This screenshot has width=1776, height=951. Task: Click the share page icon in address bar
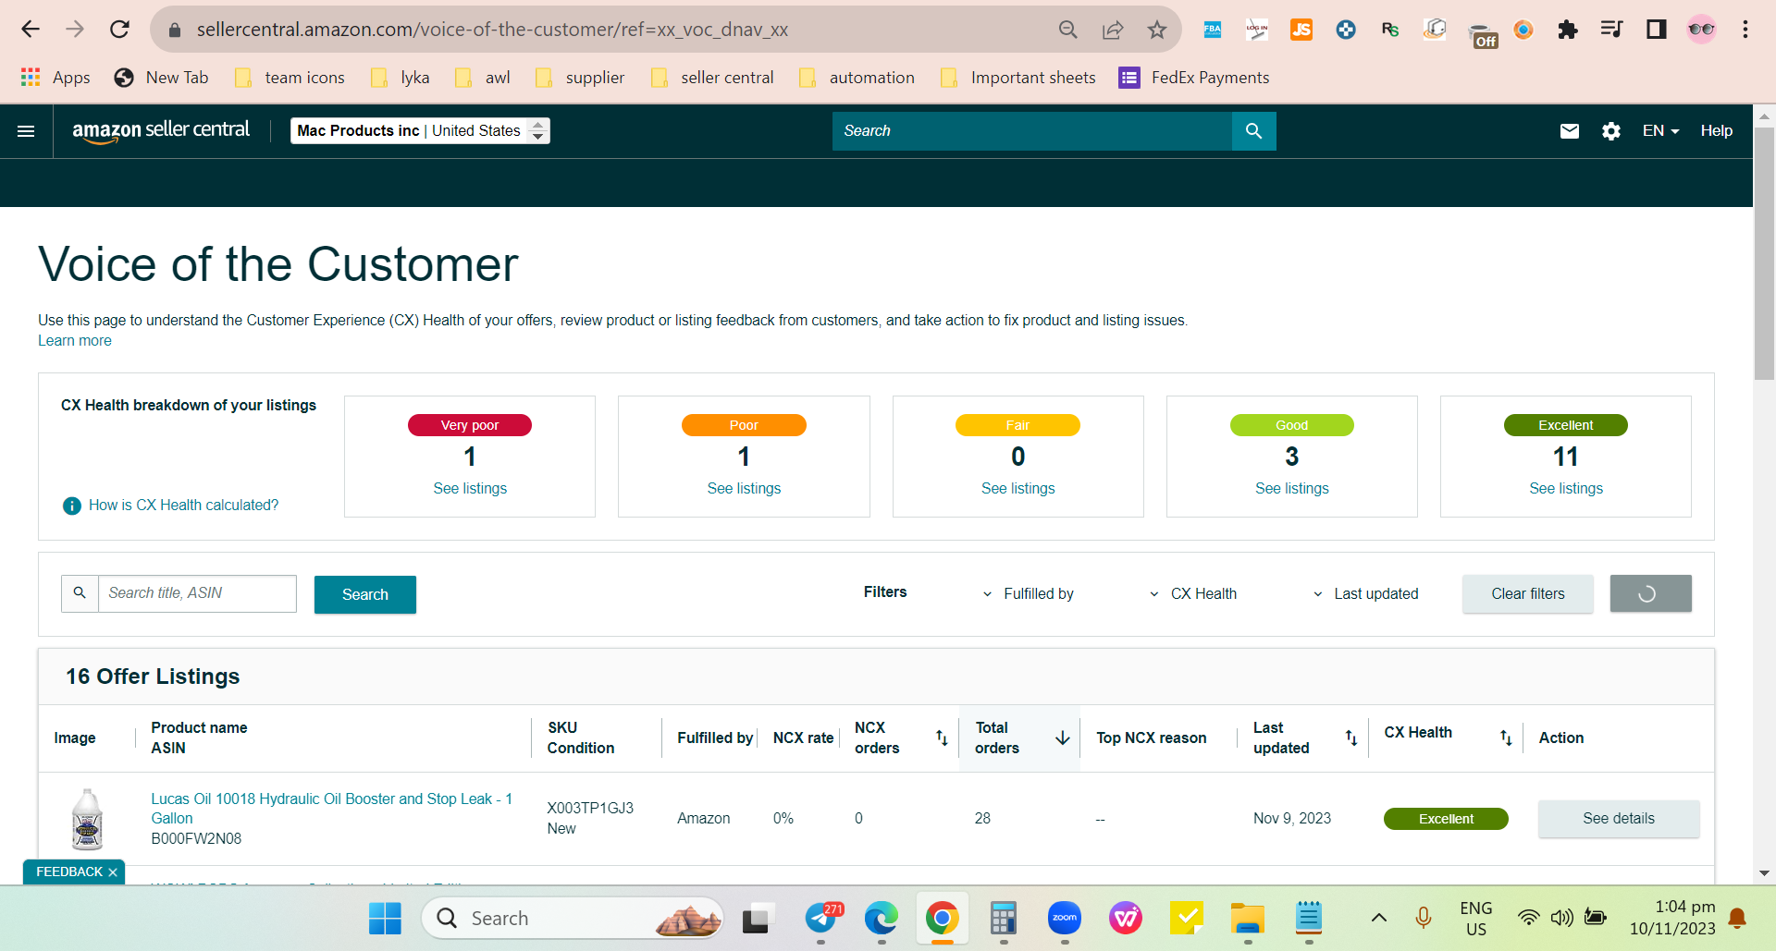[1113, 30]
